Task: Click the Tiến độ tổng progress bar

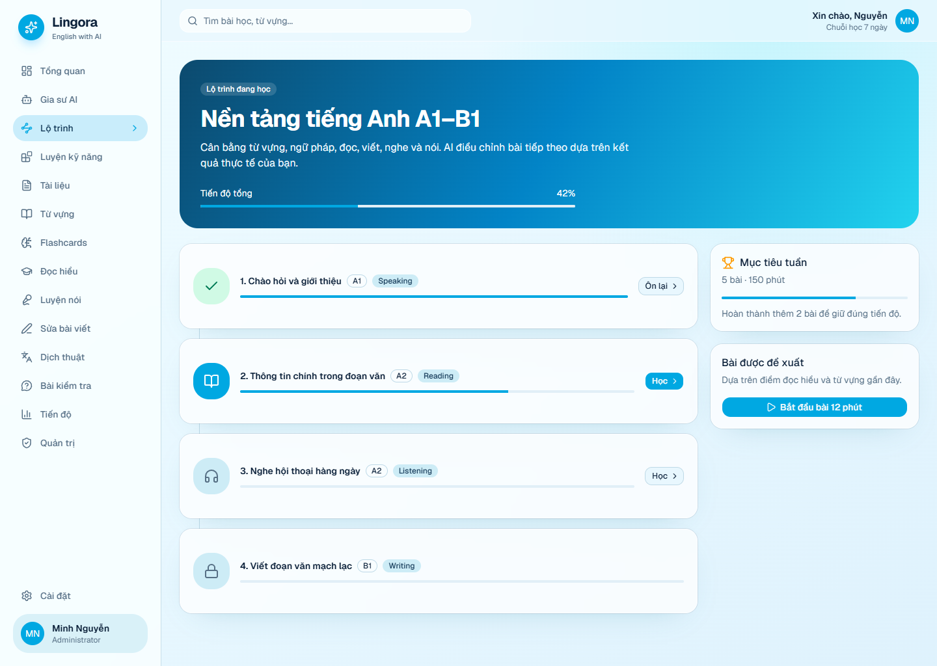Action: (388, 206)
